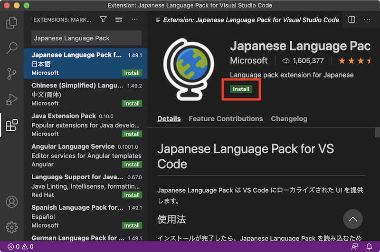Open the feedback icon in status bar
Image resolution: width=380 pixels, height=252 pixels.
point(354,247)
